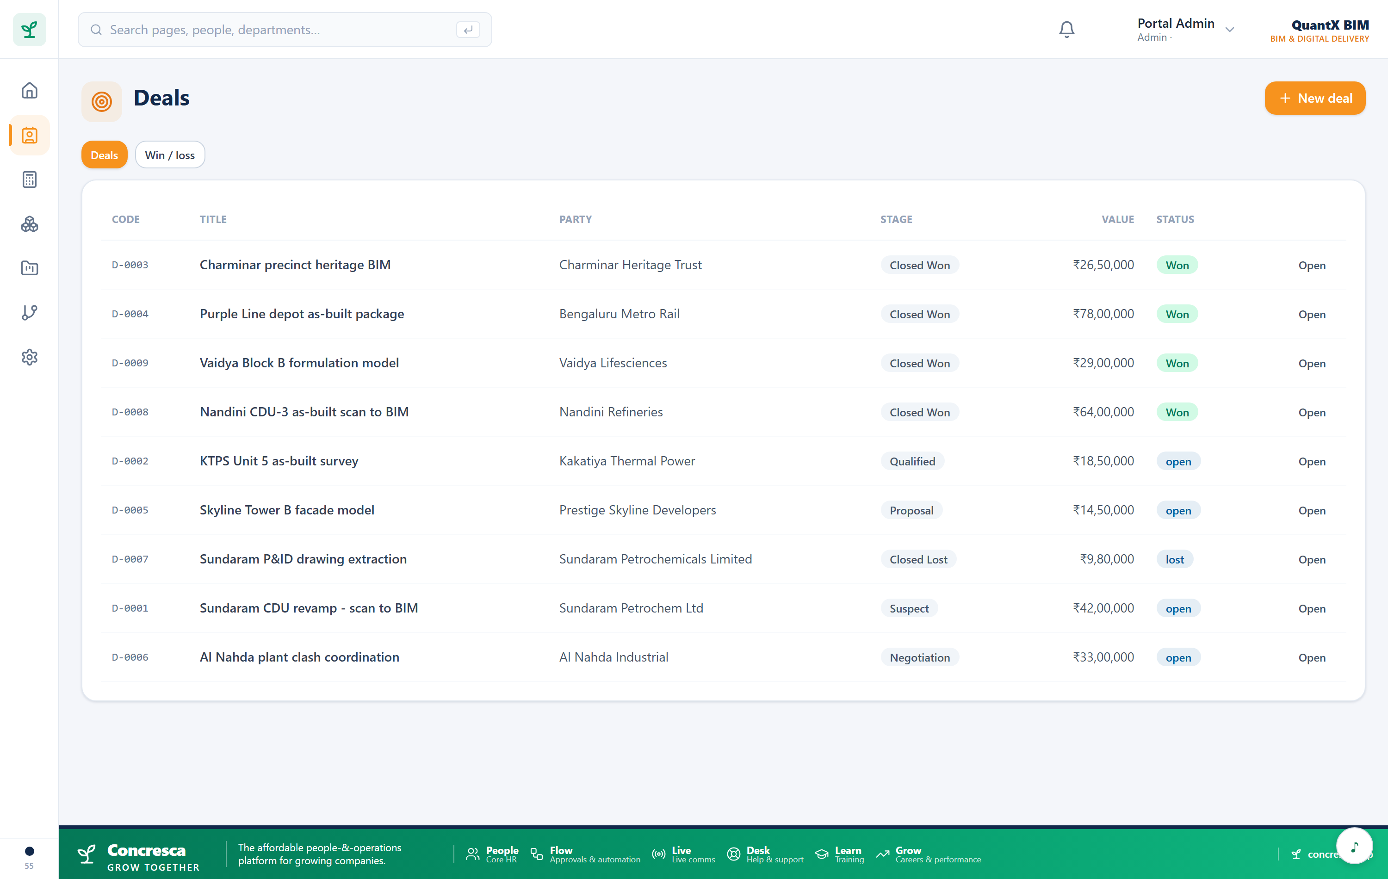Click Open for Vaidya Block B deal
This screenshot has width=1388, height=879.
(1311, 363)
